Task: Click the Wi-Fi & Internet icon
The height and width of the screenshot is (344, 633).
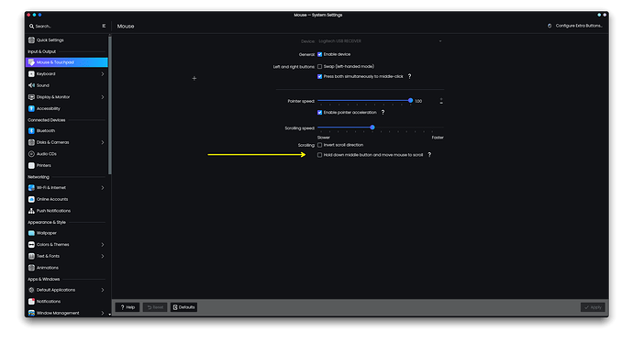Action: coord(31,187)
